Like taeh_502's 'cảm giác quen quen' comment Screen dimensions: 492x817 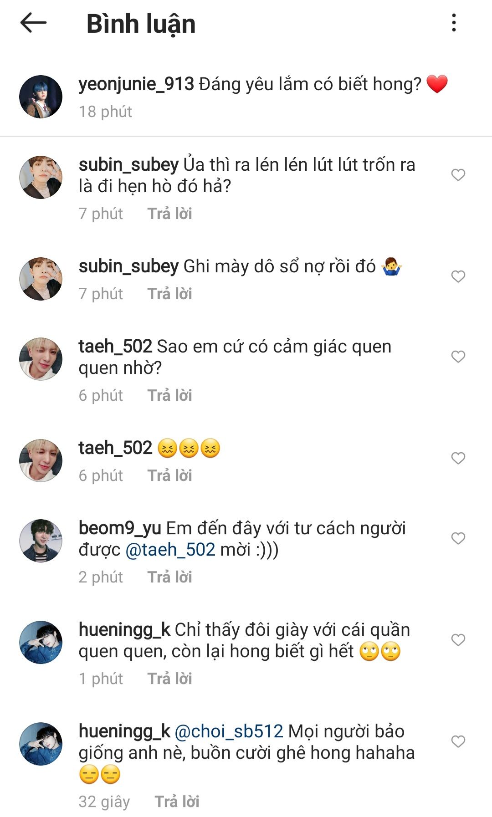point(458,357)
